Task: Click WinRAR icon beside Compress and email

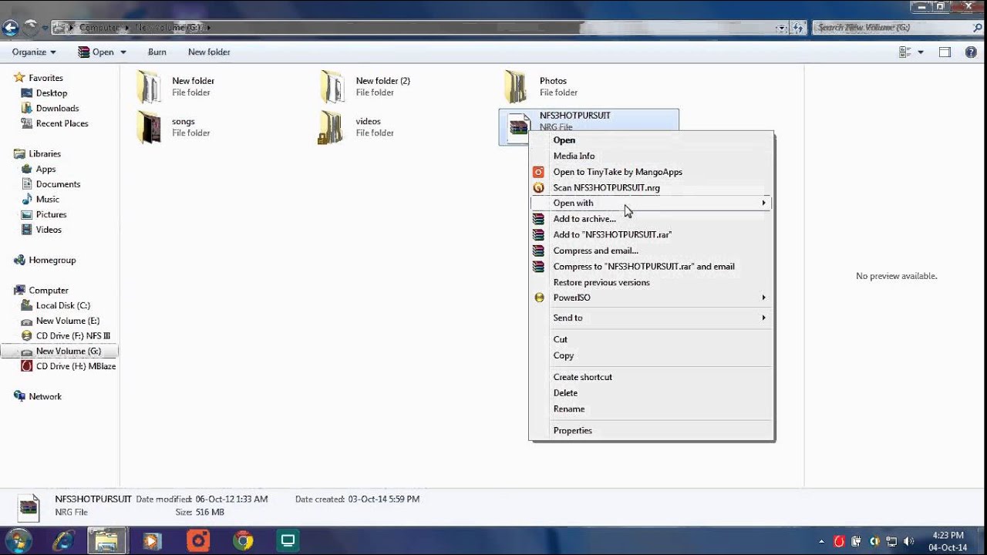Action: [x=539, y=251]
